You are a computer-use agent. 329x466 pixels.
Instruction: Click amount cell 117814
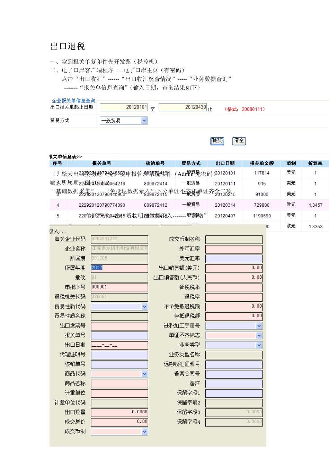[262, 173]
